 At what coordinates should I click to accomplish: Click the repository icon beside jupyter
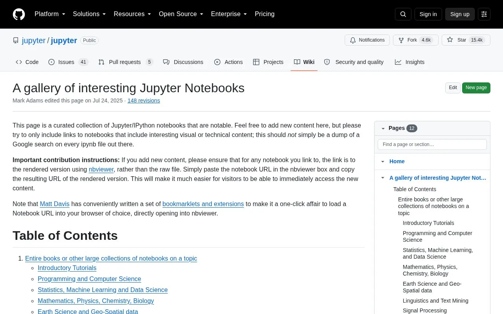16,40
